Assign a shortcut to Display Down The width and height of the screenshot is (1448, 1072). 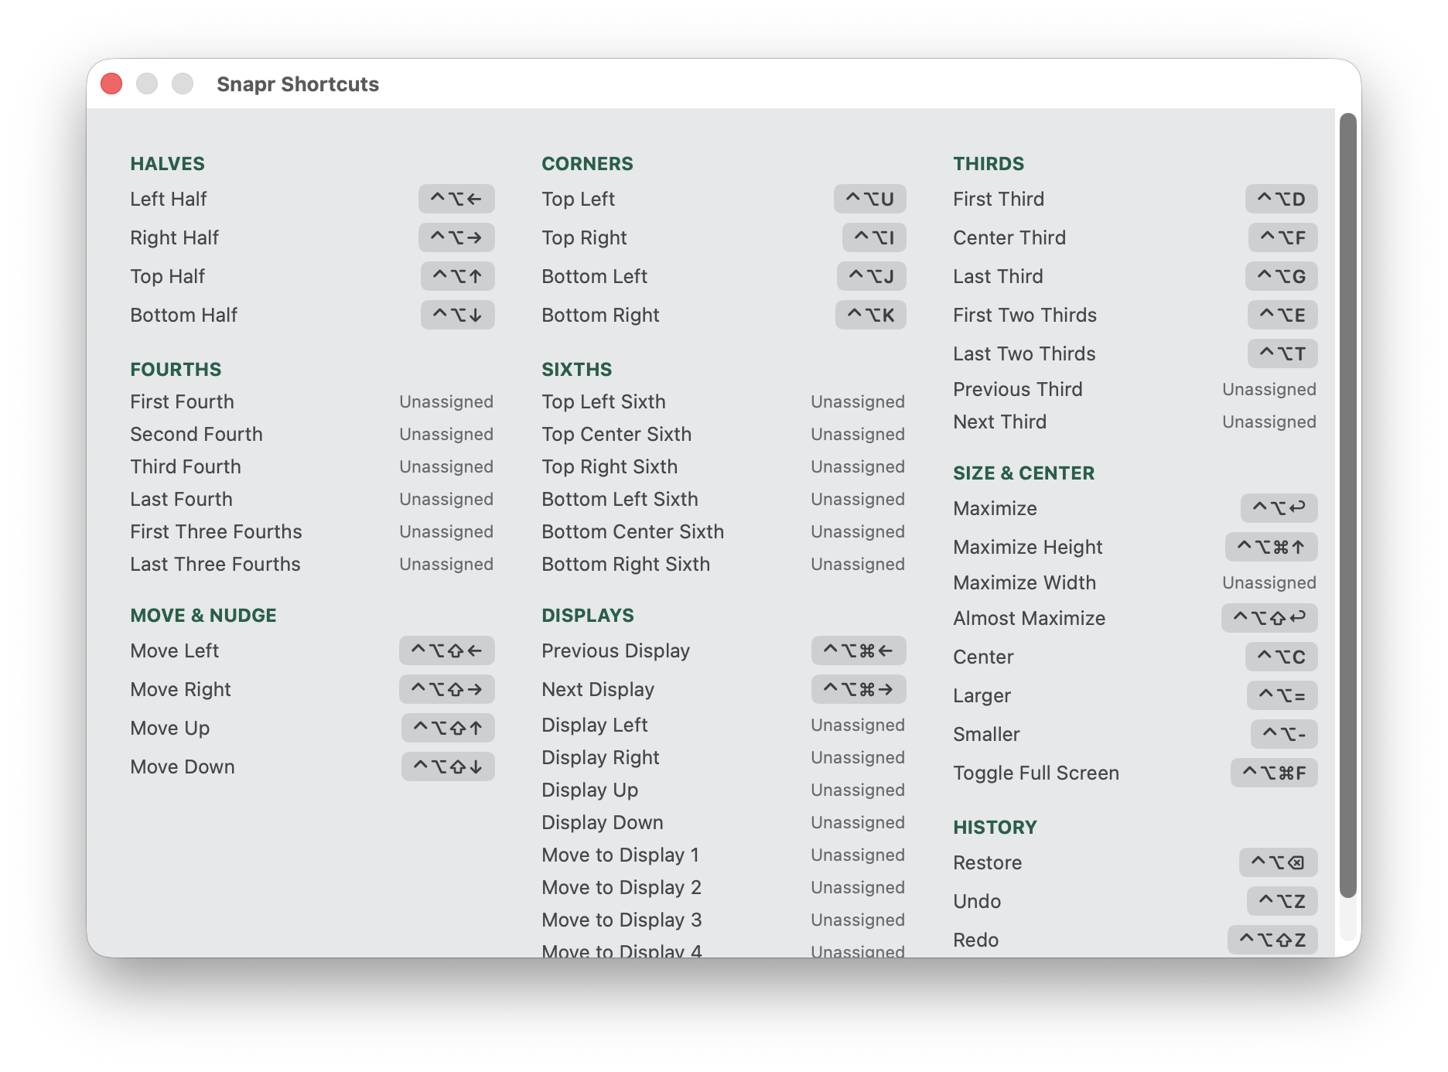[x=858, y=822]
